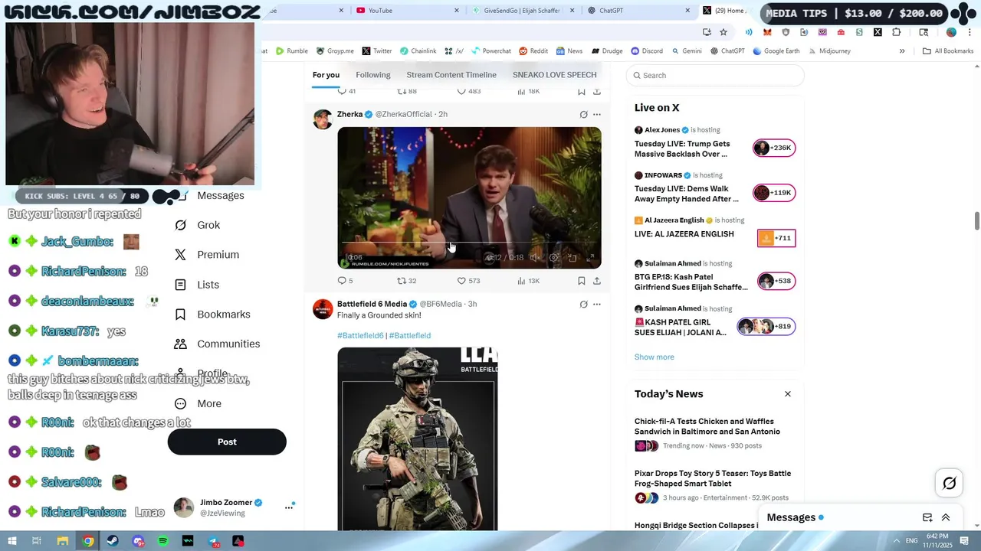Open the AL JAZEERA ENGLISH live stream

[715, 233]
